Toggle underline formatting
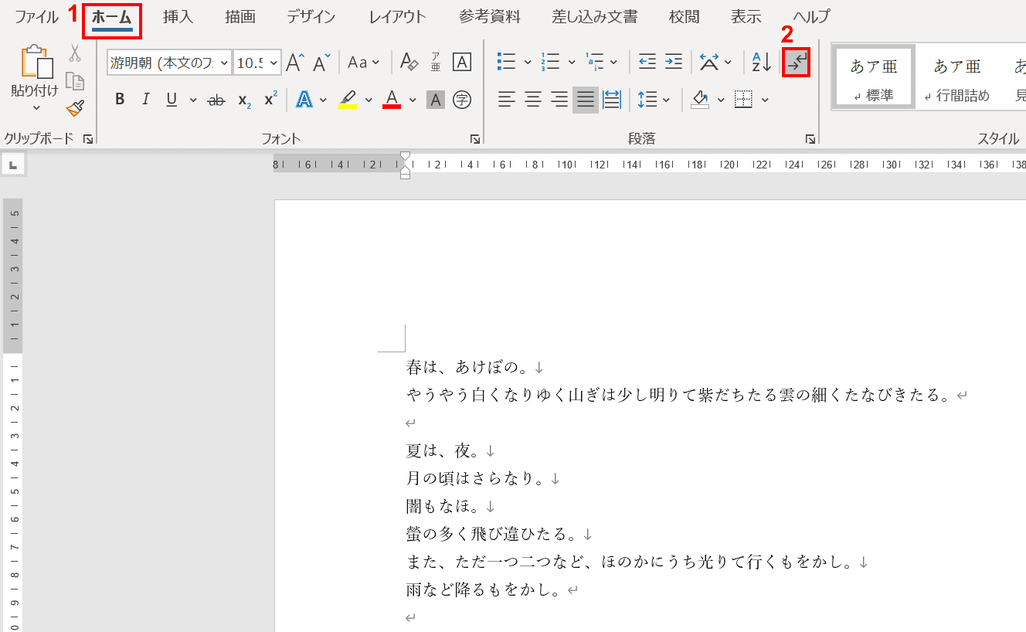 (x=172, y=100)
